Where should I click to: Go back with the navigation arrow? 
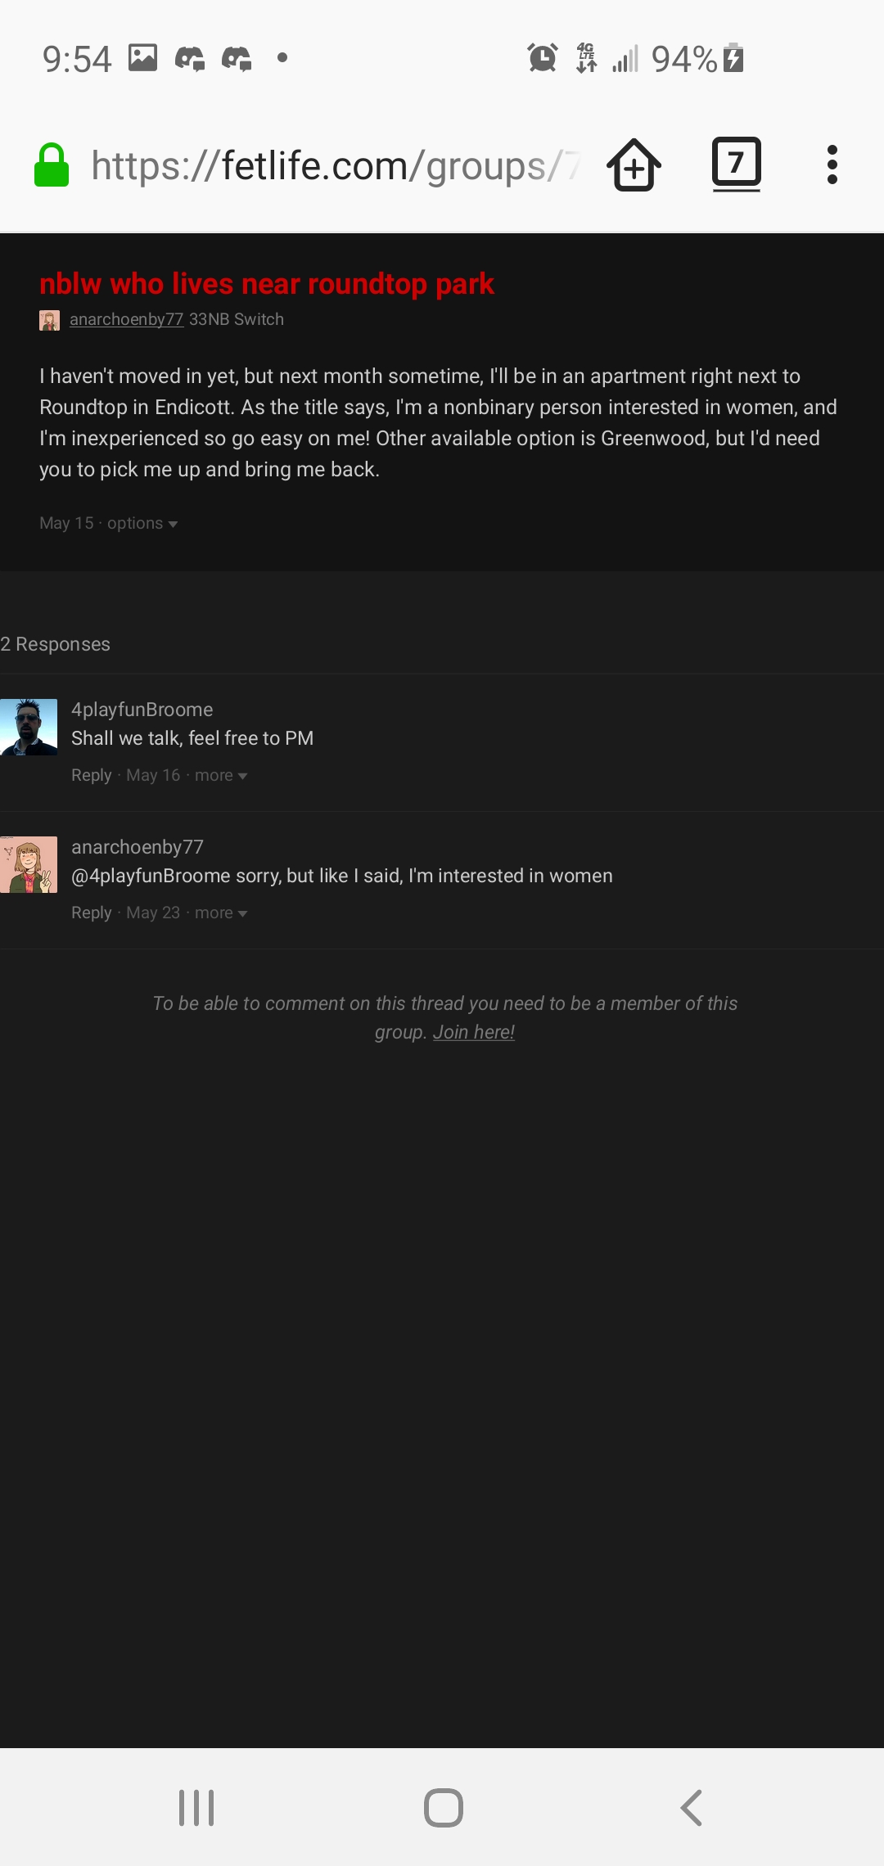pos(692,1808)
